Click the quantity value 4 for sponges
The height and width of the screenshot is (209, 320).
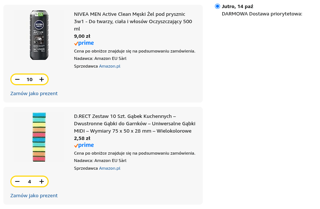pos(29,181)
